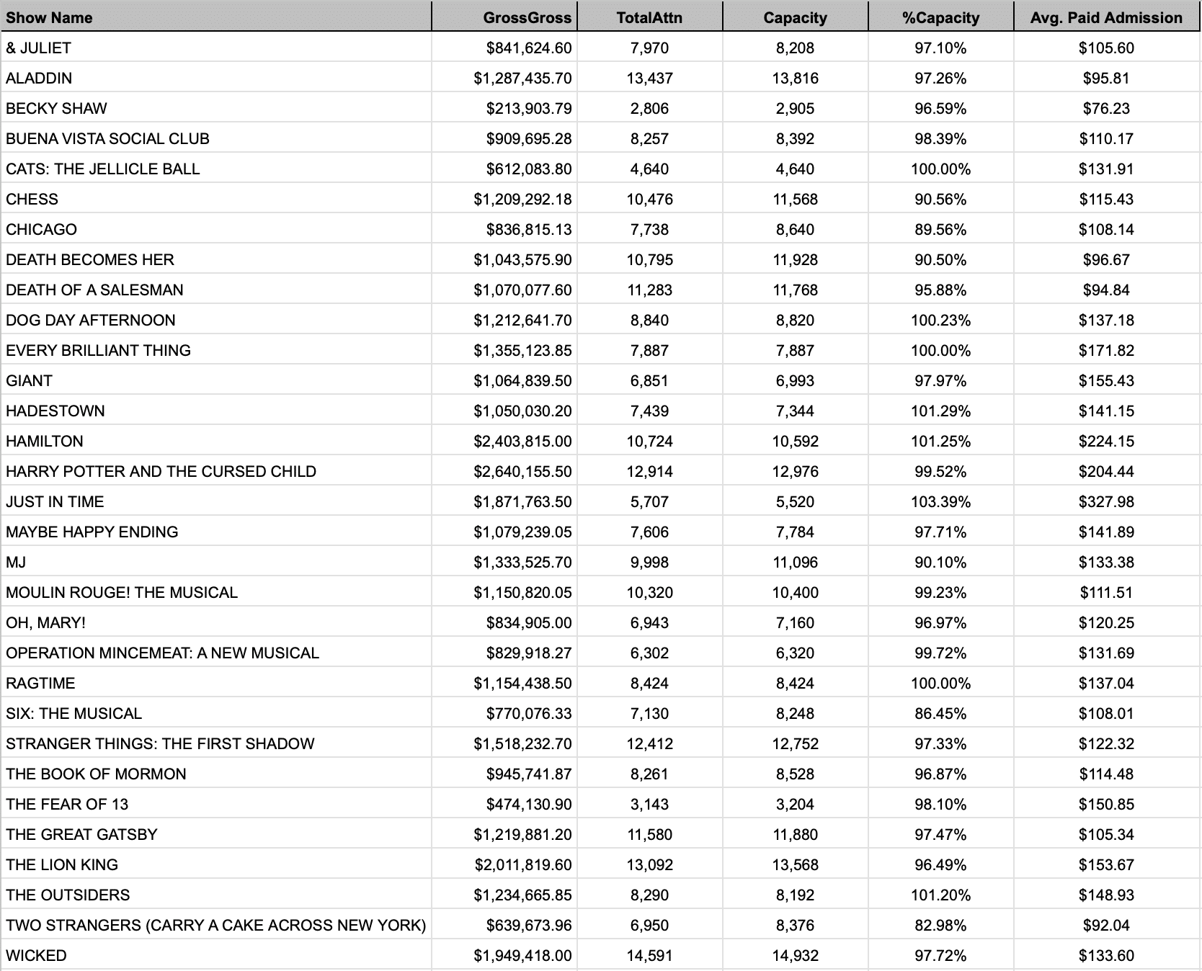Click the BECKY SHAW gross cell $213,903.79
Screen dimensions: 1202x971
pos(529,108)
